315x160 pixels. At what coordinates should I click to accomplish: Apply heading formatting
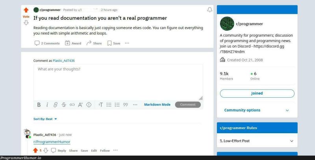[101, 105]
